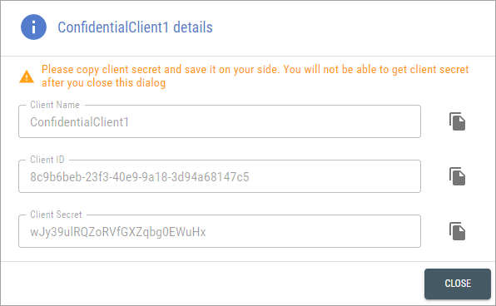The height and width of the screenshot is (306, 496).
Task: Copy the Client Secret with its copy icon
Action: click(457, 231)
